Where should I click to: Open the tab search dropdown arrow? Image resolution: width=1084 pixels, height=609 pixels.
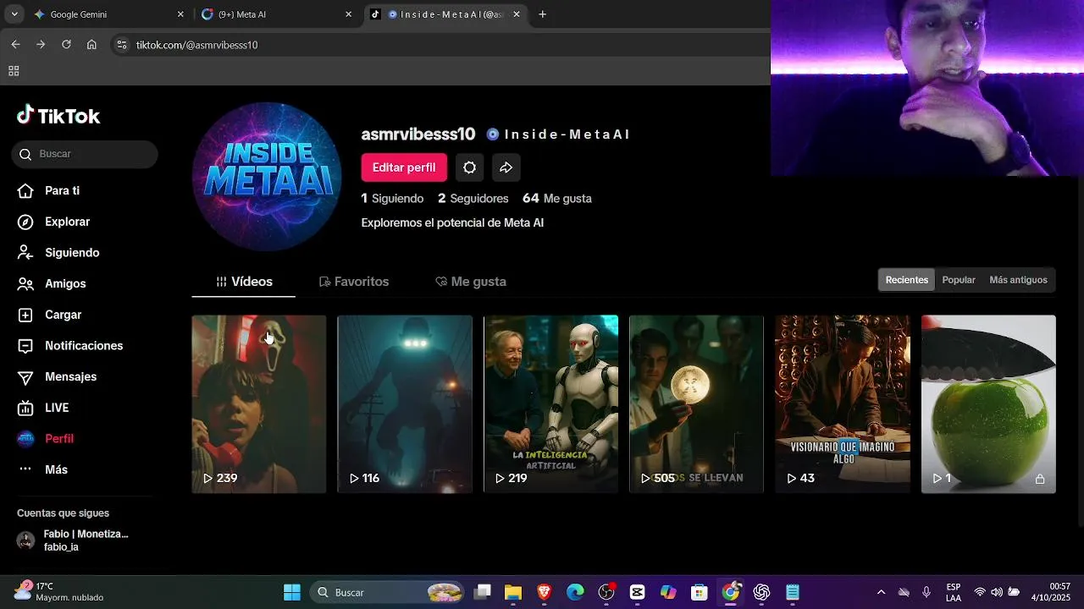coord(14,14)
